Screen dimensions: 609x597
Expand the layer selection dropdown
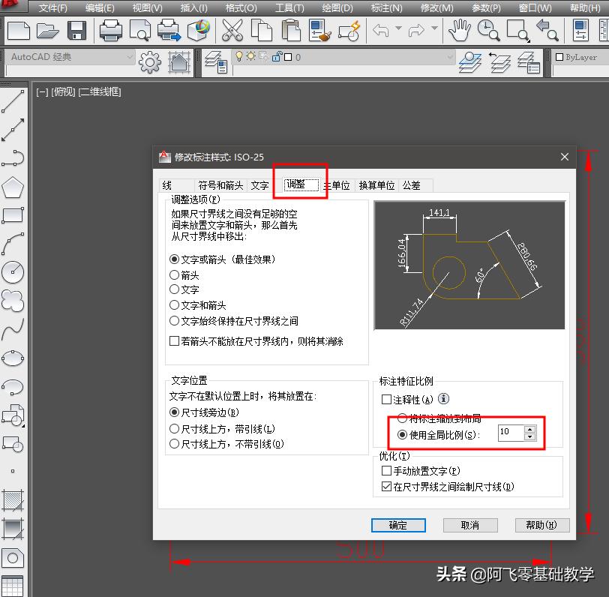click(x=451, y=57)
